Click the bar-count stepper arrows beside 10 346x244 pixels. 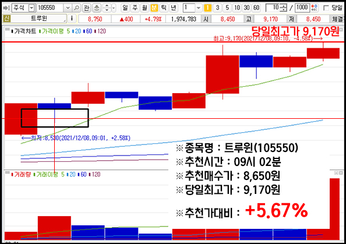click(283, 8)
